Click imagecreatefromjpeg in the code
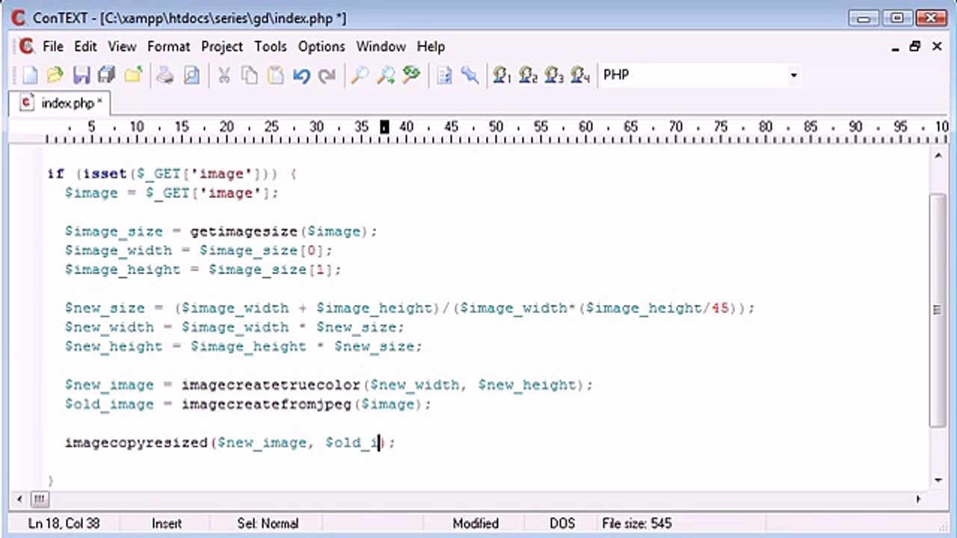The width and height of the screenshot is (957, 538). [268, 404]
